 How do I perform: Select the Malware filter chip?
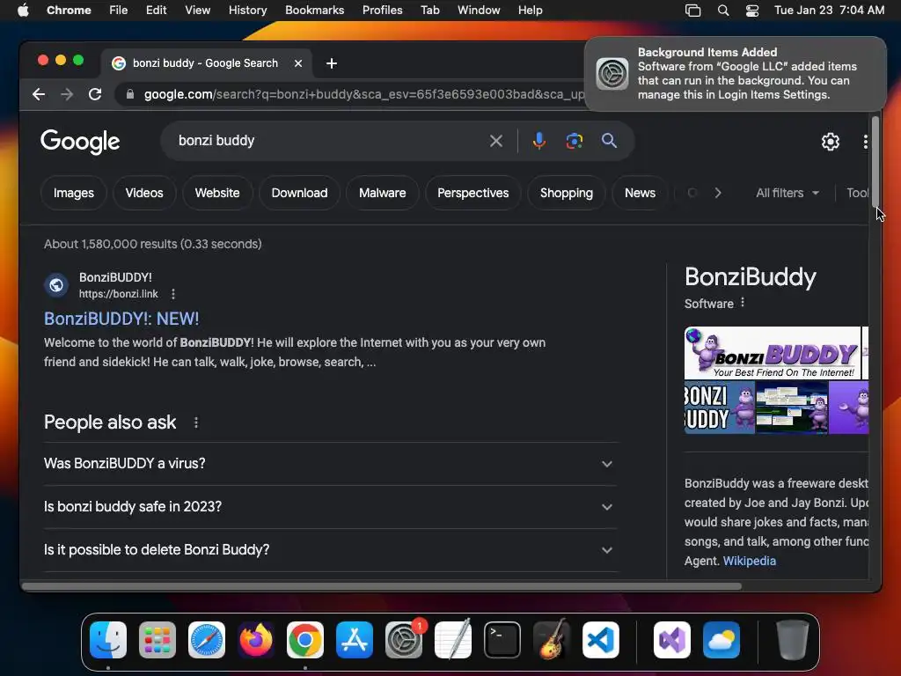click(382, 193)
